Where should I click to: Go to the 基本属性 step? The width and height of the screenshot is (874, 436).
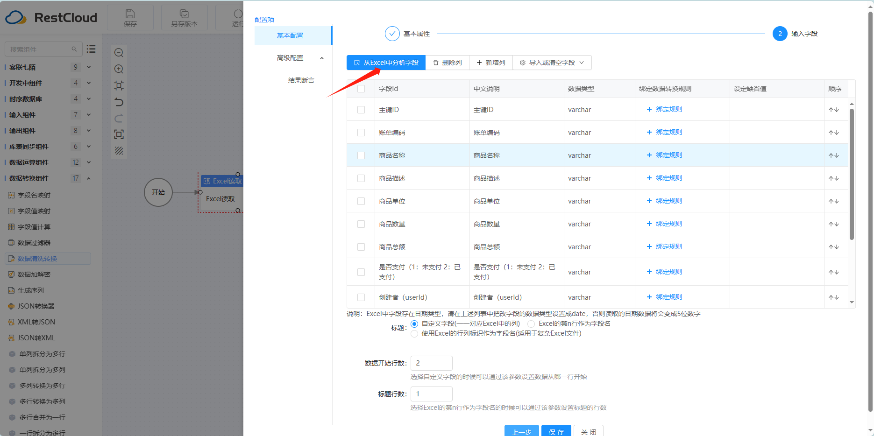tap(407, 34)
